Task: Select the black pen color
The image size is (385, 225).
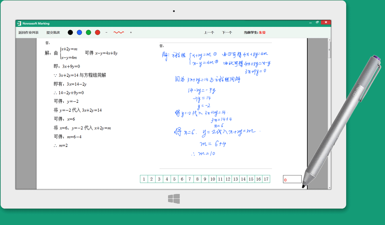Action: click(x=70, y=32)
